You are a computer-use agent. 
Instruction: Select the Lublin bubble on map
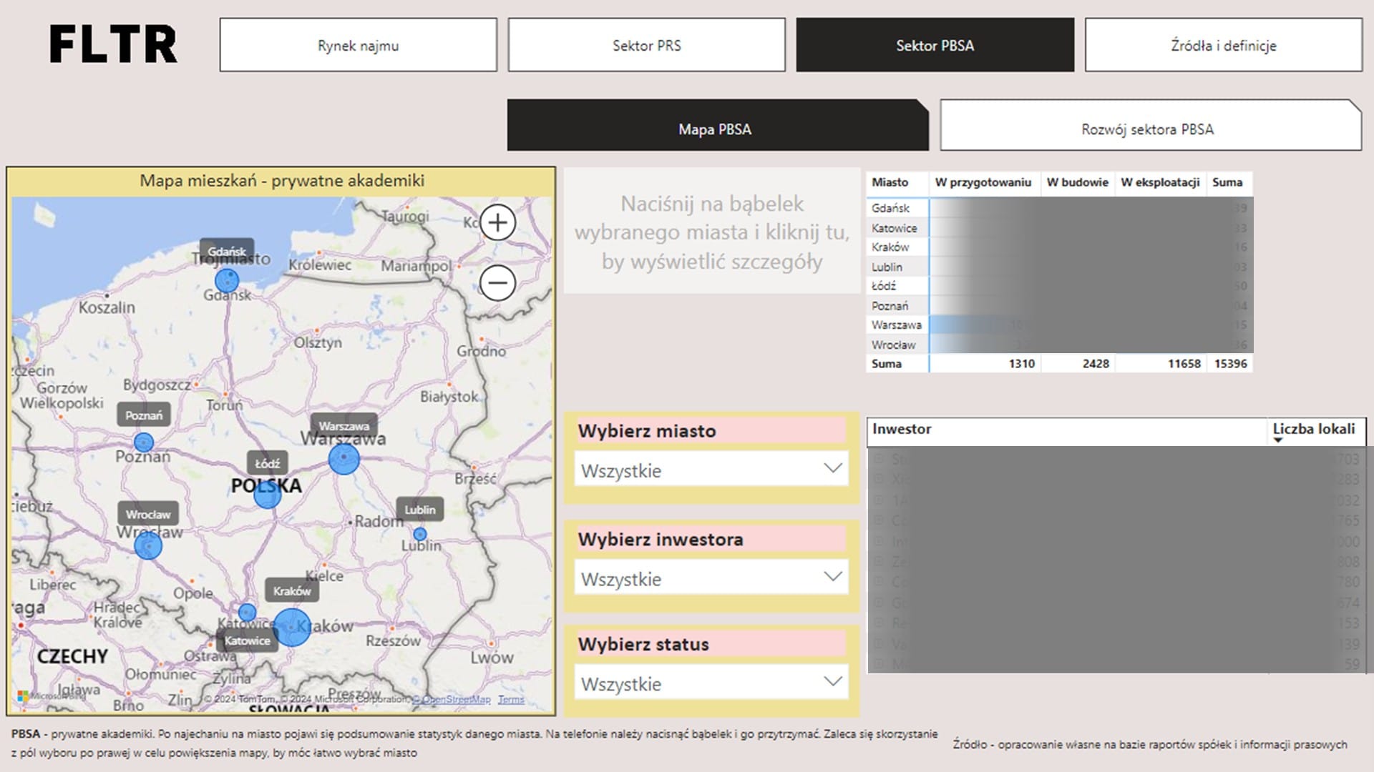coord(420,534)
